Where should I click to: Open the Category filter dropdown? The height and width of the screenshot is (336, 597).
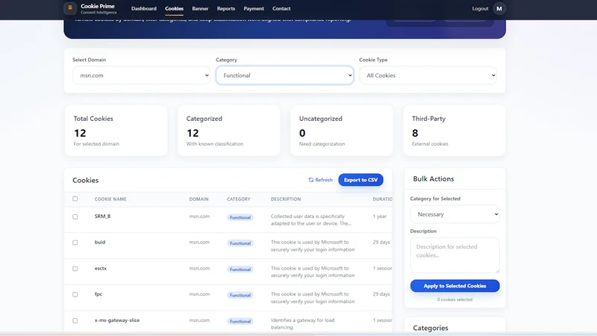click(284, 75)
